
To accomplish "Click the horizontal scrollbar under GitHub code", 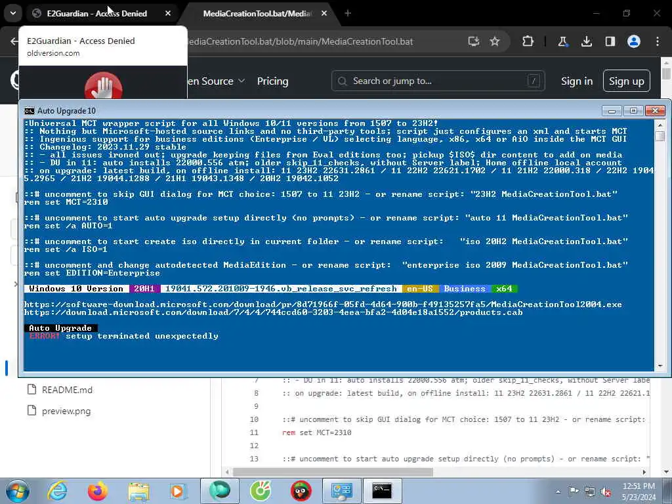I will [x=333, y=472].
